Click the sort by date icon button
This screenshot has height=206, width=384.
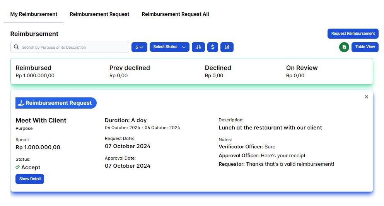(x=198, y=47)
